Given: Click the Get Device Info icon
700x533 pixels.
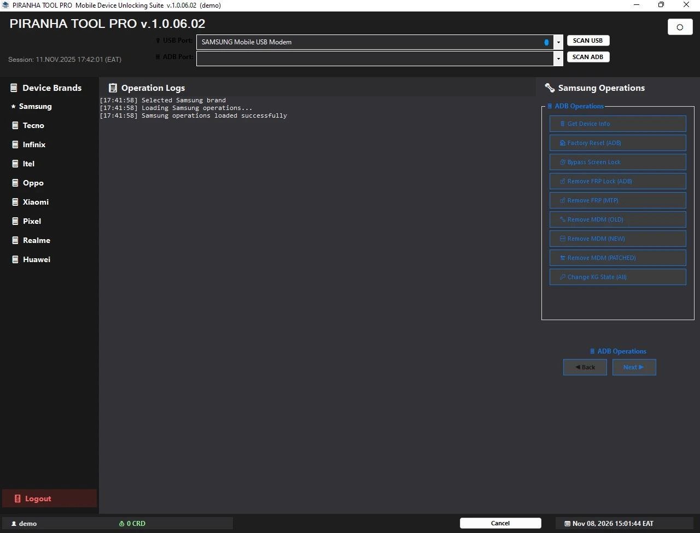Looking at the screenshot, I should (x=562, y=124).
